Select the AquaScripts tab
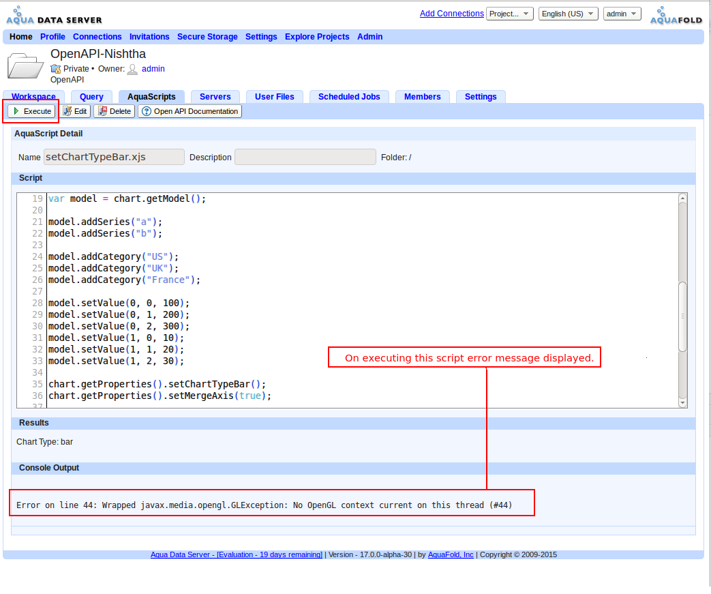This screenshot has width=711, height=594. (151, 97)
